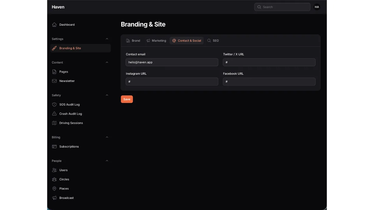The height and width of the screenshot is (210, 374).
Task: Click the Places pin icon
Action: [x=54, y=189]
